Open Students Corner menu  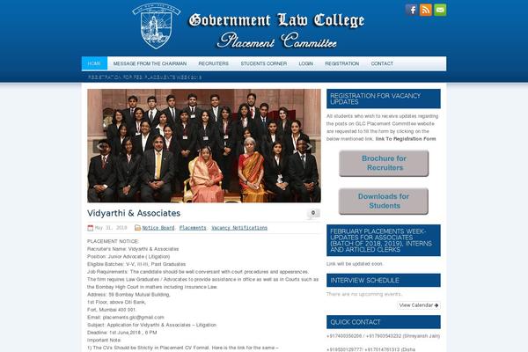click(264, 63)
